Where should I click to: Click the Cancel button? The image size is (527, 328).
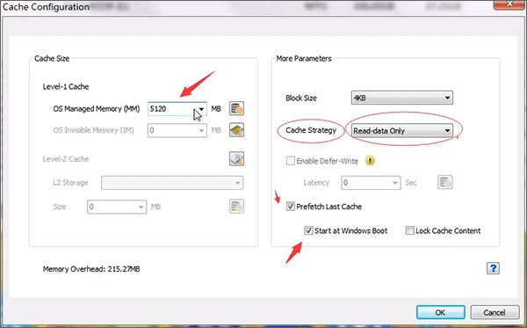pos(495,312)
